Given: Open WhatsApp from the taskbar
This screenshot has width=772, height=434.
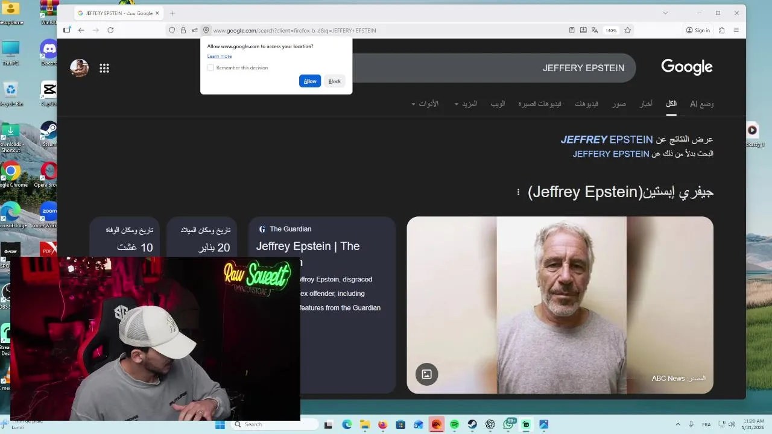Looking at the screenshot, I should [x=509, y=424].
